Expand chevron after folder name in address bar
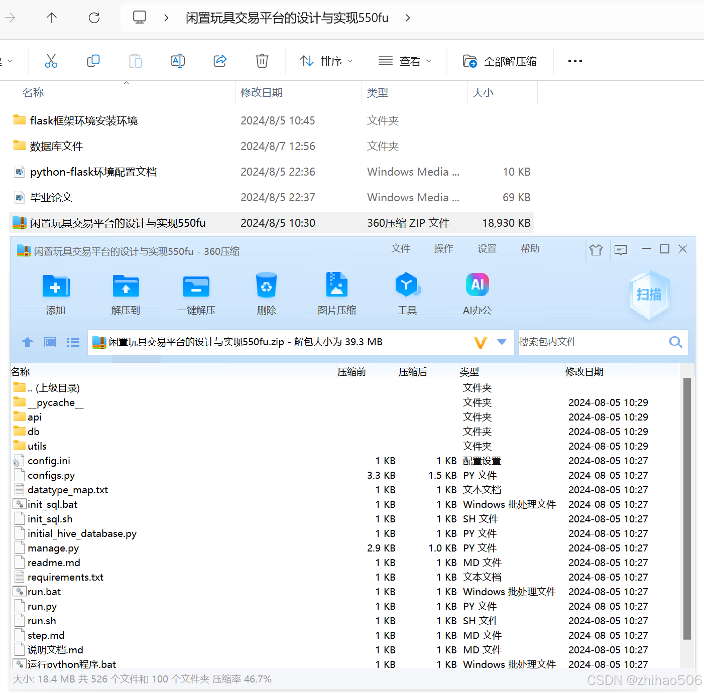The image size is (704, 693). [x=408, y=18]
